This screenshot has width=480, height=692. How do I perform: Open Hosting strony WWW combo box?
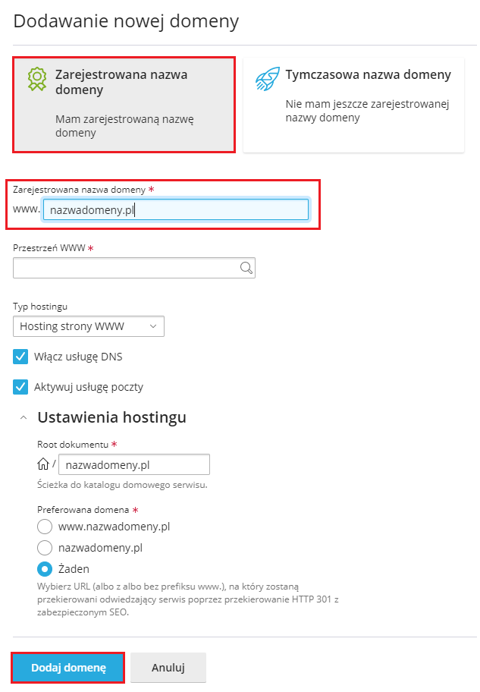tap(89, 326)
